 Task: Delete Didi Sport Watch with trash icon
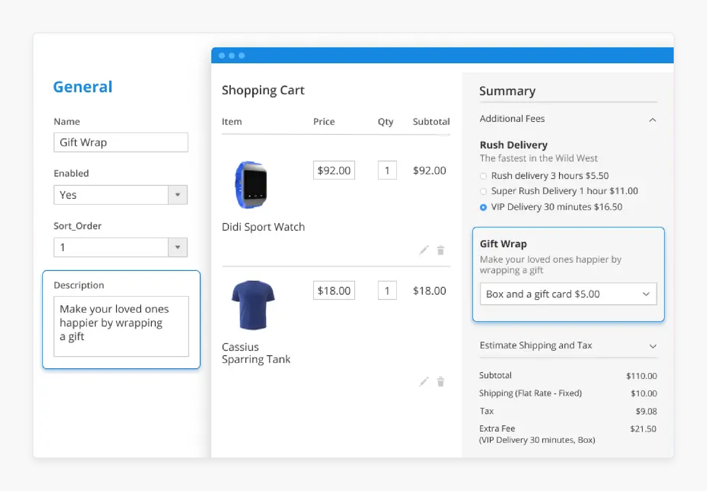pyautogui.click(x=440, y=250)
